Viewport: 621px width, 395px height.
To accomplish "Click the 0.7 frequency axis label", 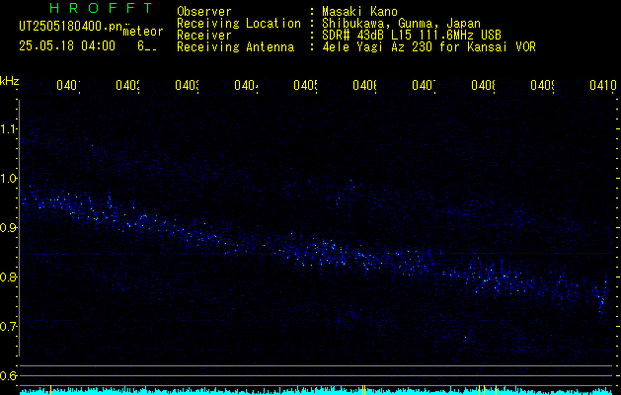I will pos(9,326).
